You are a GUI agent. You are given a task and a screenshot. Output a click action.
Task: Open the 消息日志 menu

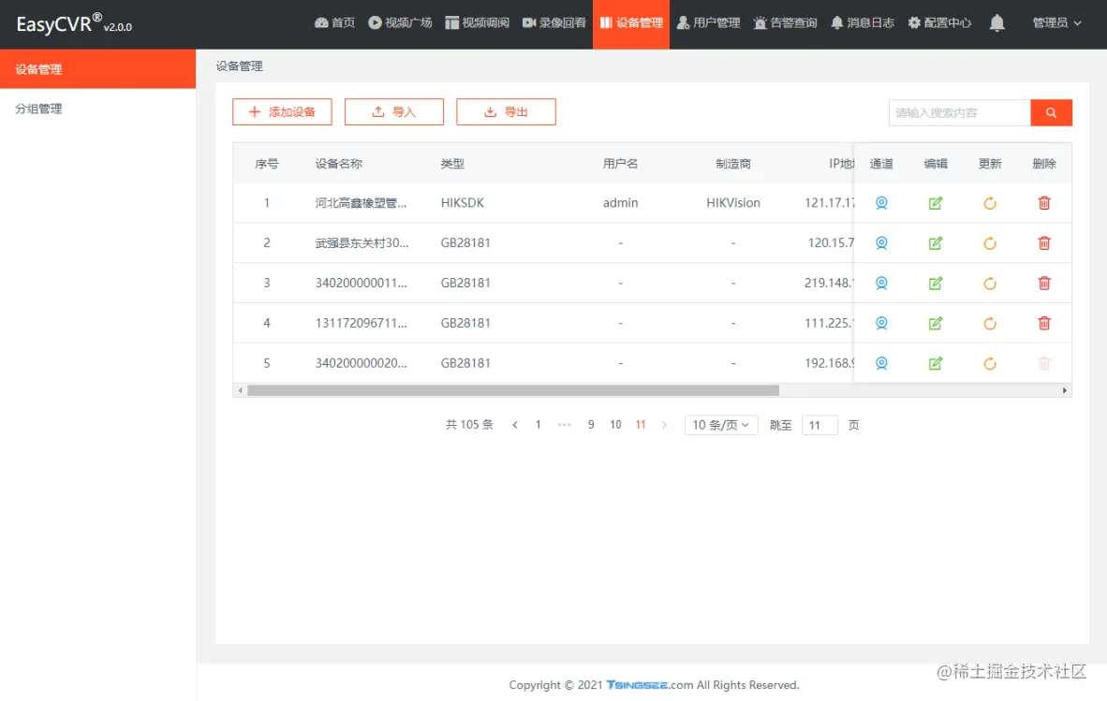[862, 23]
